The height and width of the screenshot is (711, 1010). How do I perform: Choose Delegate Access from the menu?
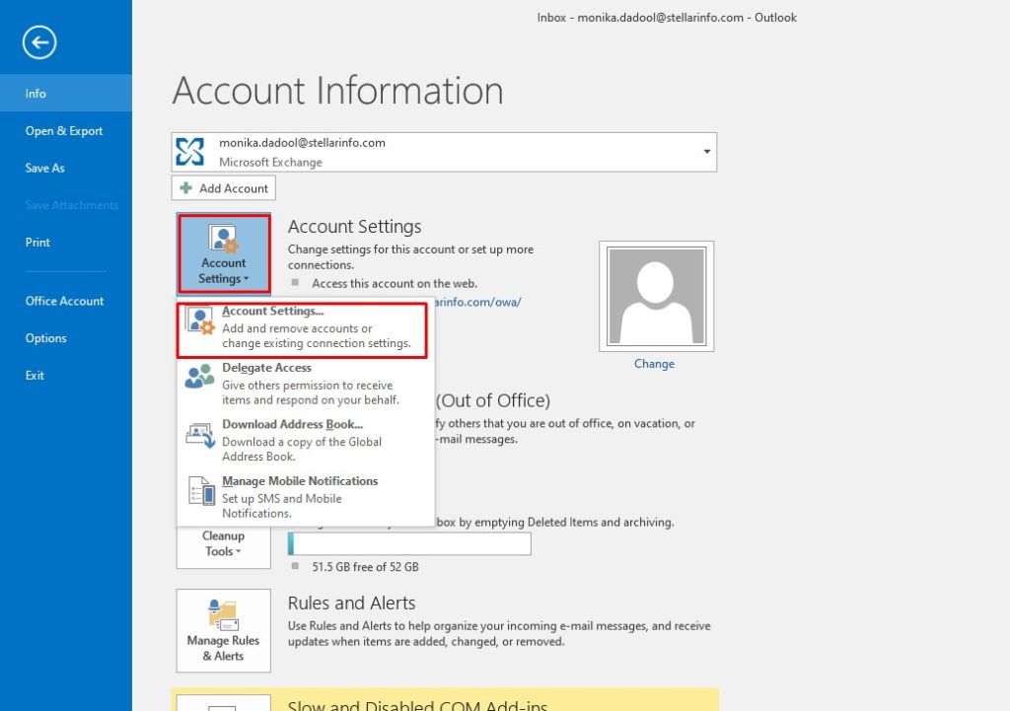[x=266, y=368]
